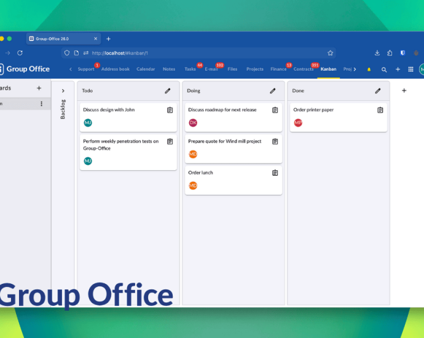Open the Contracts tab
The height and width of the screenshot is (338, 424).
pyautogui.click(x=304, y=69)
